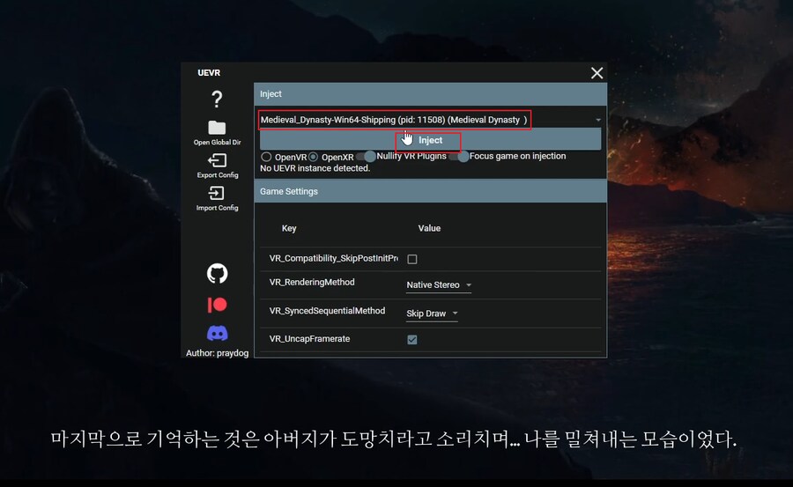Toggle Focus game on injection switch

click(459, 157)
